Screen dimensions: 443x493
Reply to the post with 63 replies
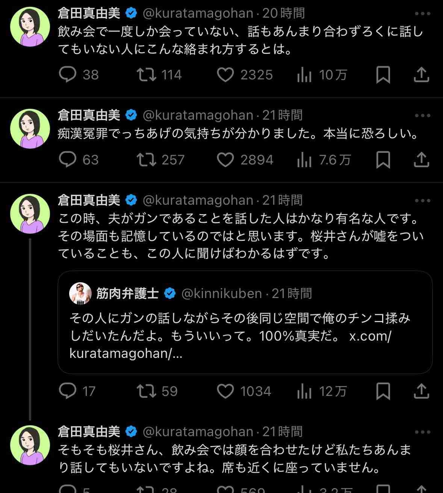pyautogui.click(x=68, y=160)
